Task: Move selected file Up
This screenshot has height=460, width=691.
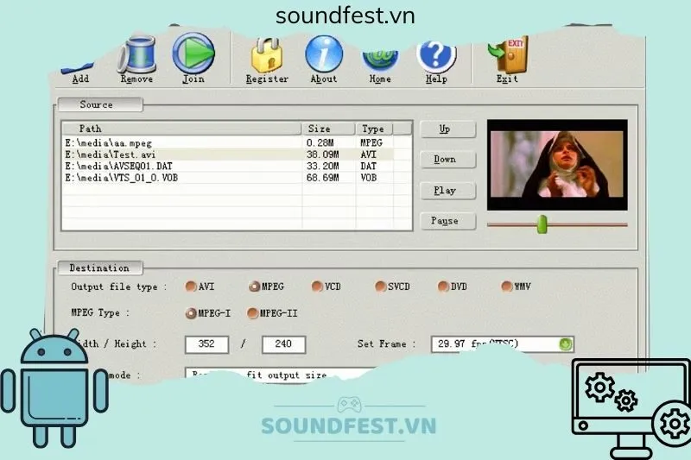Action: 448,129
